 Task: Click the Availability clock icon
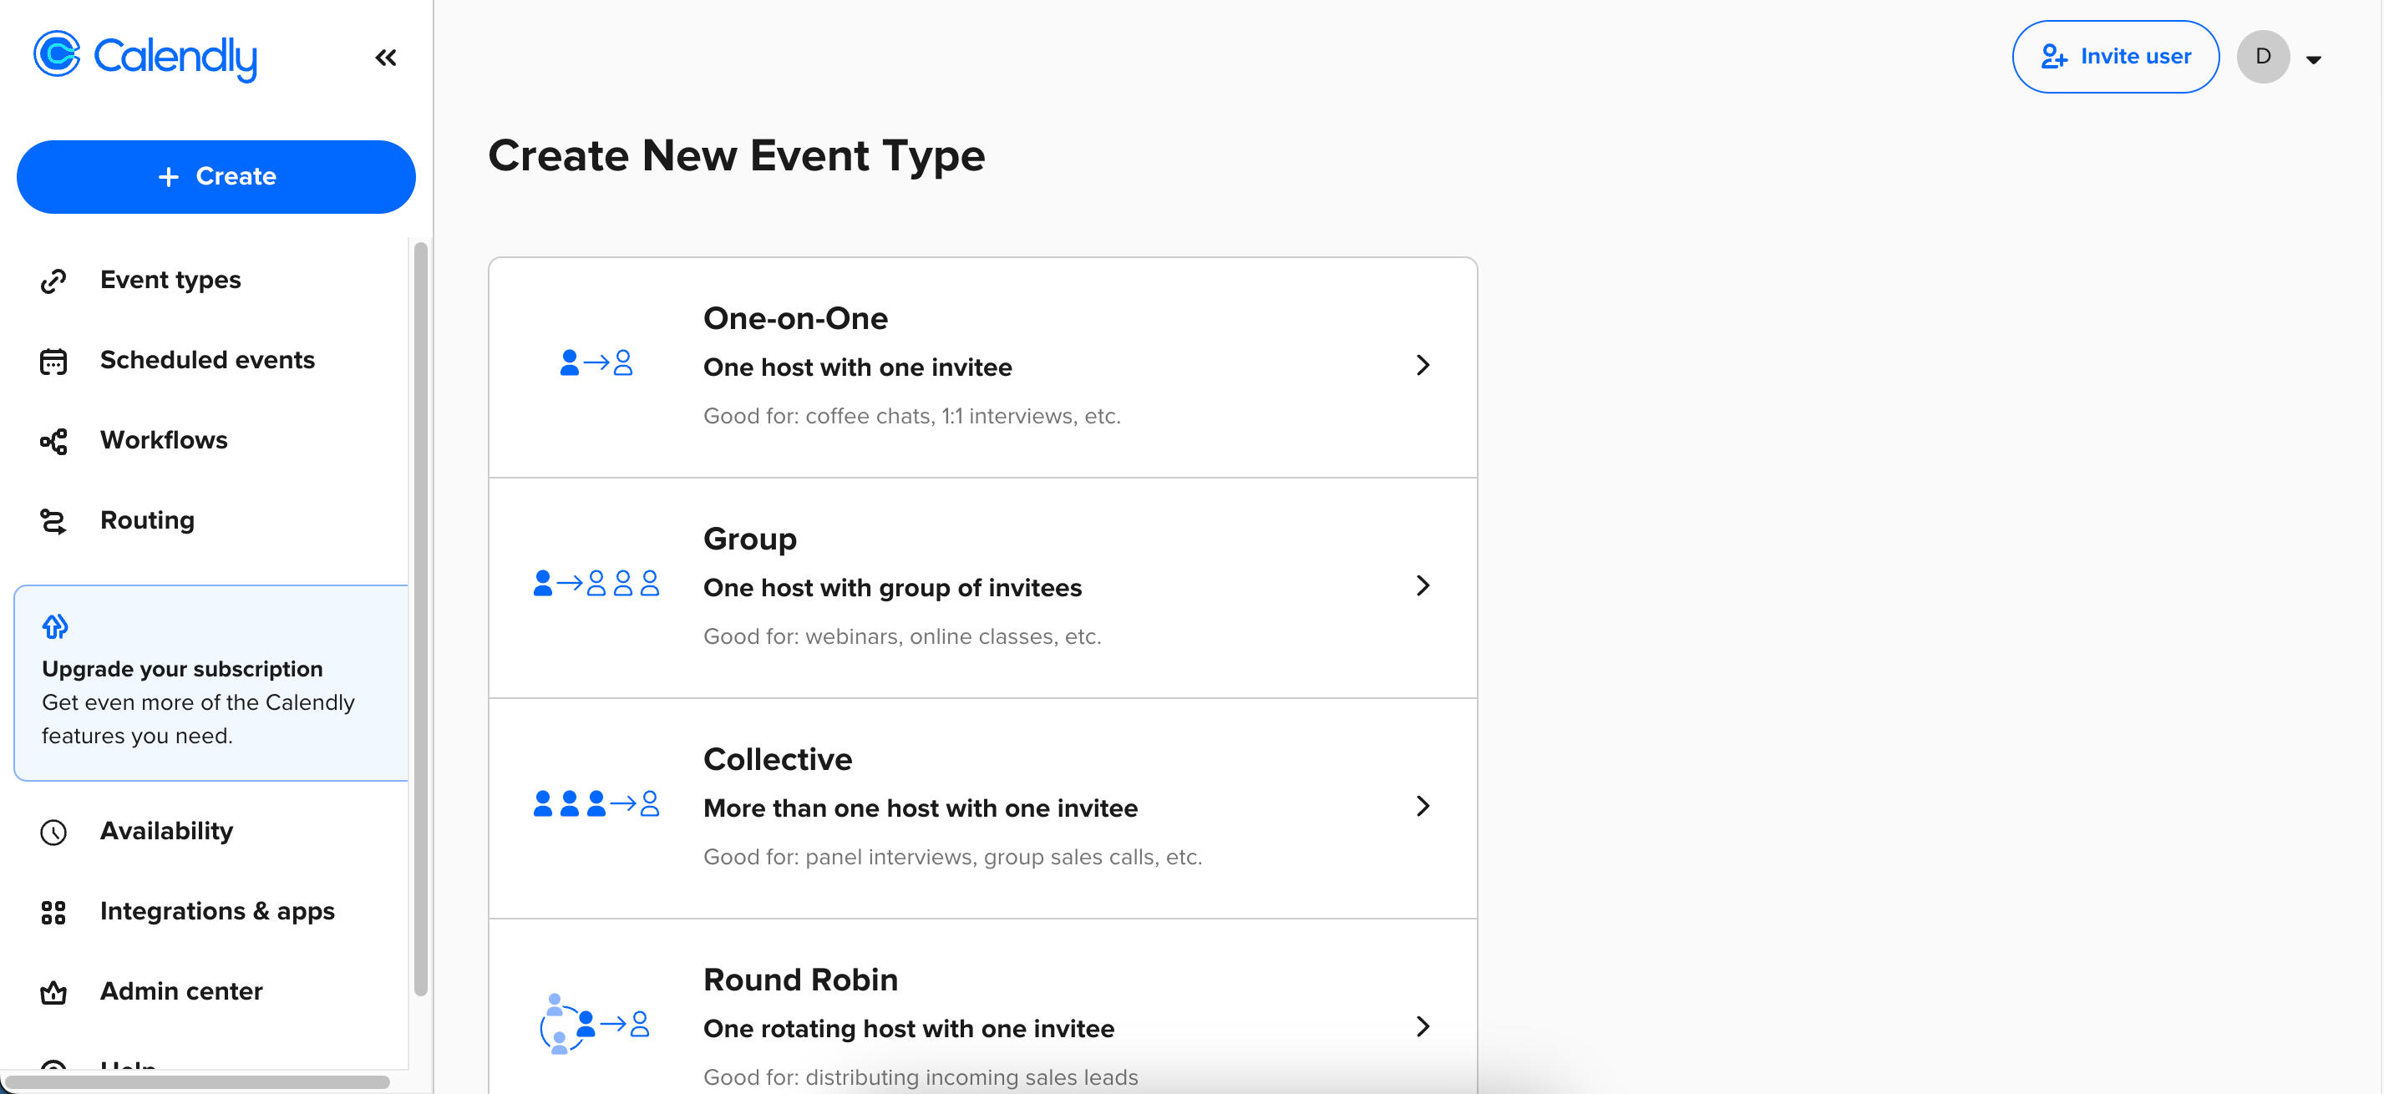pyautogui.click(x=53, y=832)
